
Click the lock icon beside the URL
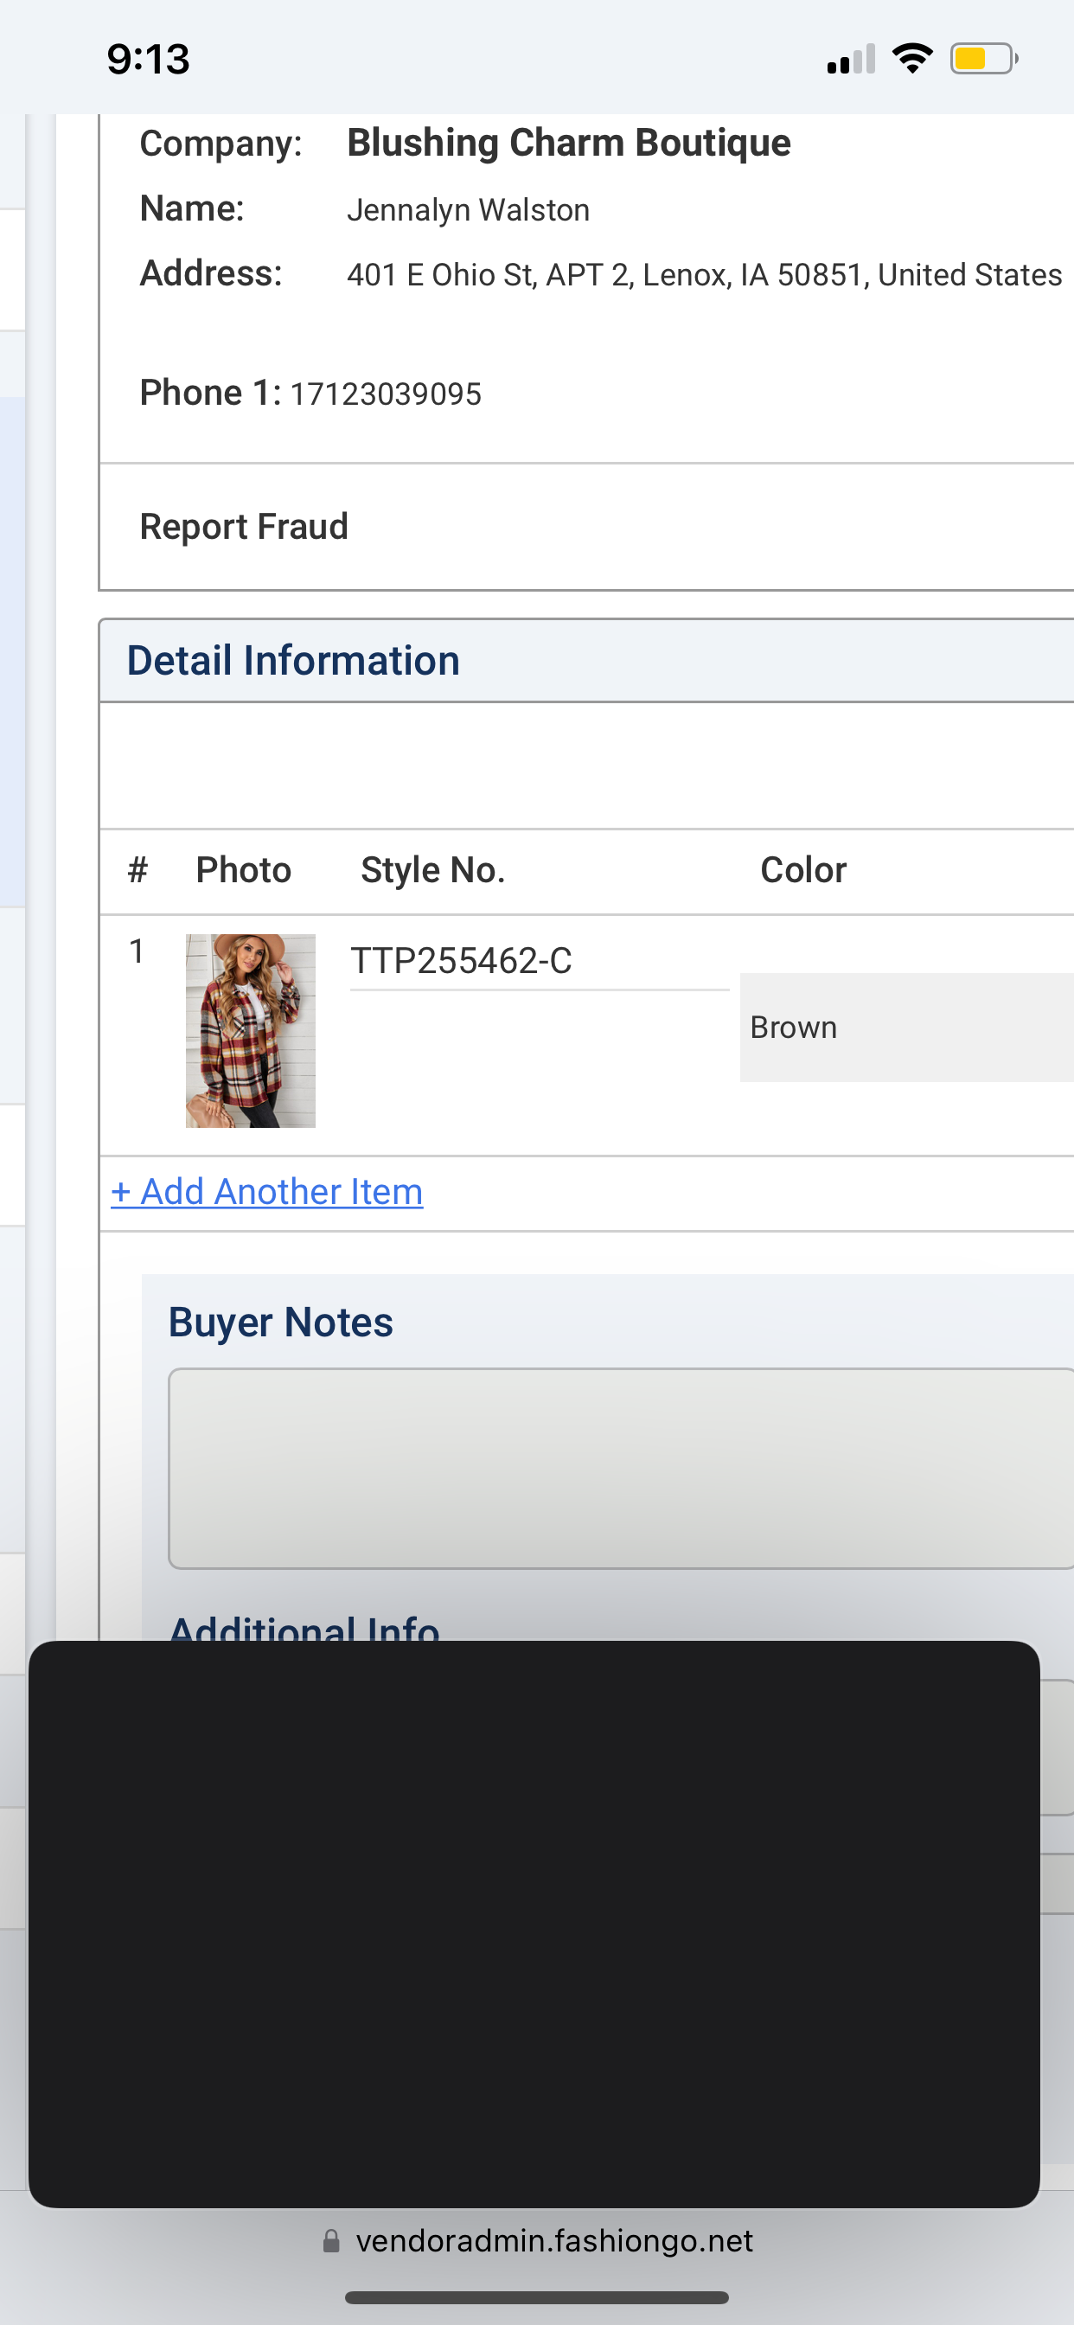point(331,2241)
